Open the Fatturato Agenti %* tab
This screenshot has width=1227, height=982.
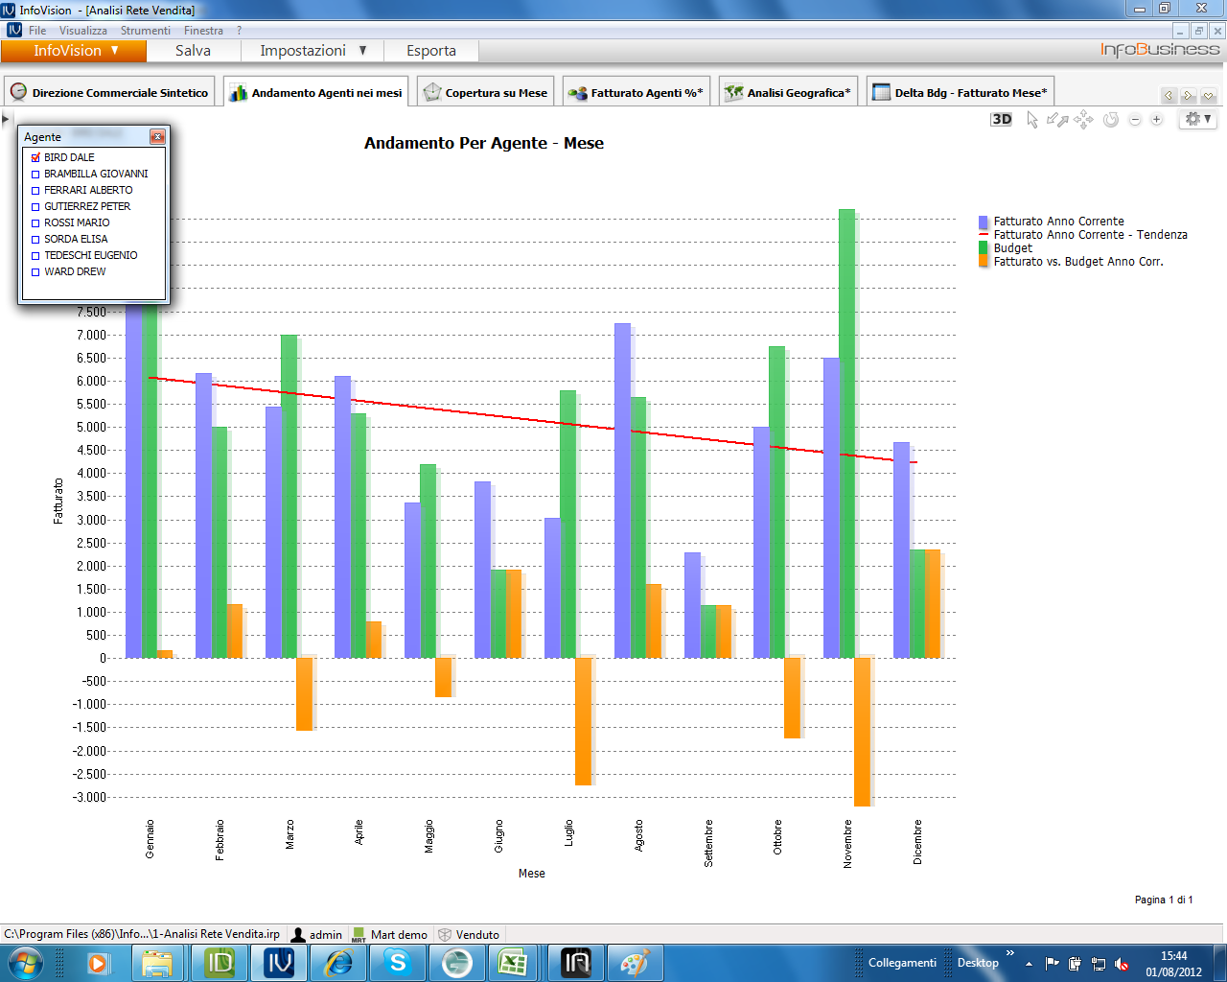pyautogui.click(x=637, y=92)
